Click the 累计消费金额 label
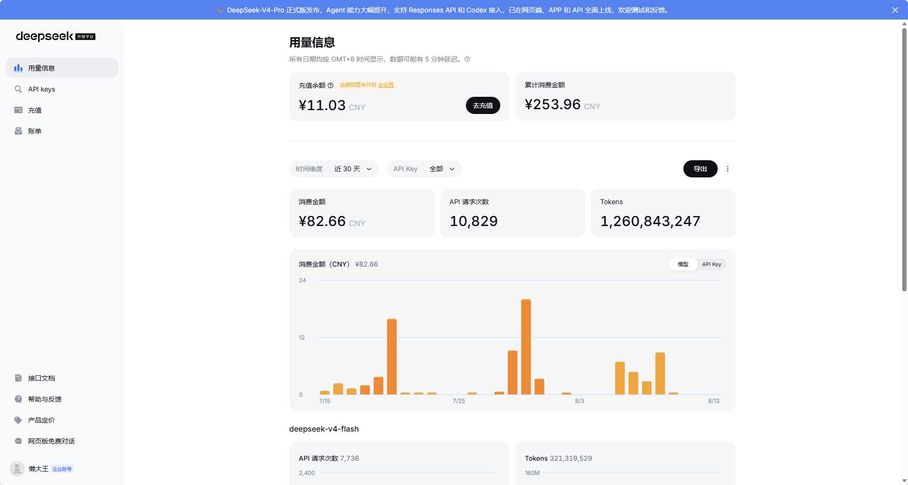Screen dimensions: 908x485 click(545, 85)
